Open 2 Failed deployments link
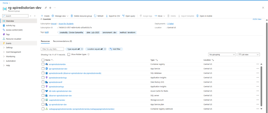The width and height of the screenshot is (268, 113). (170, 24)
